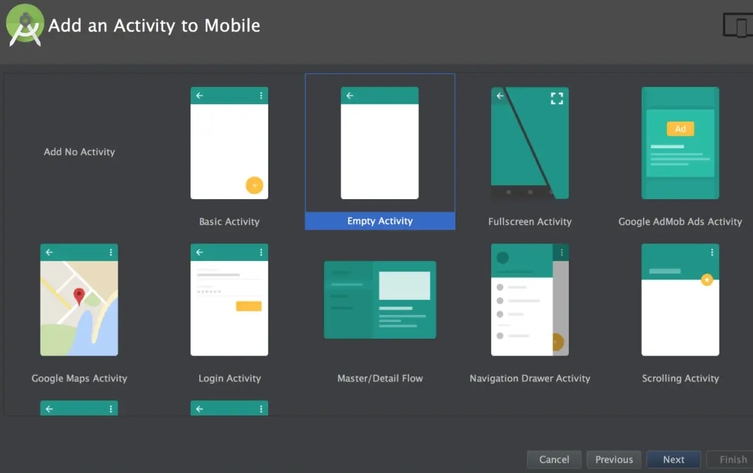Click the Master/Detail Flow label
This screenshot has width=753, height=473.
(380, 378)
